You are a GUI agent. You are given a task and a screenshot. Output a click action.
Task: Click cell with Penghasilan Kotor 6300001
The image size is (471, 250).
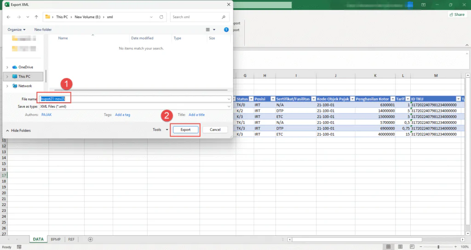click(375, 105)
